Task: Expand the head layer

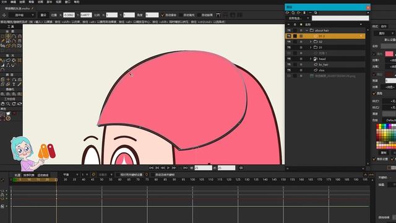Action: coord(311,59)
